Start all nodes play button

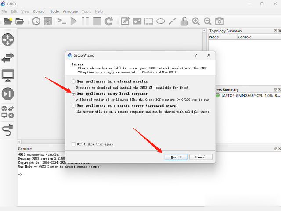[x=74, y=21]
